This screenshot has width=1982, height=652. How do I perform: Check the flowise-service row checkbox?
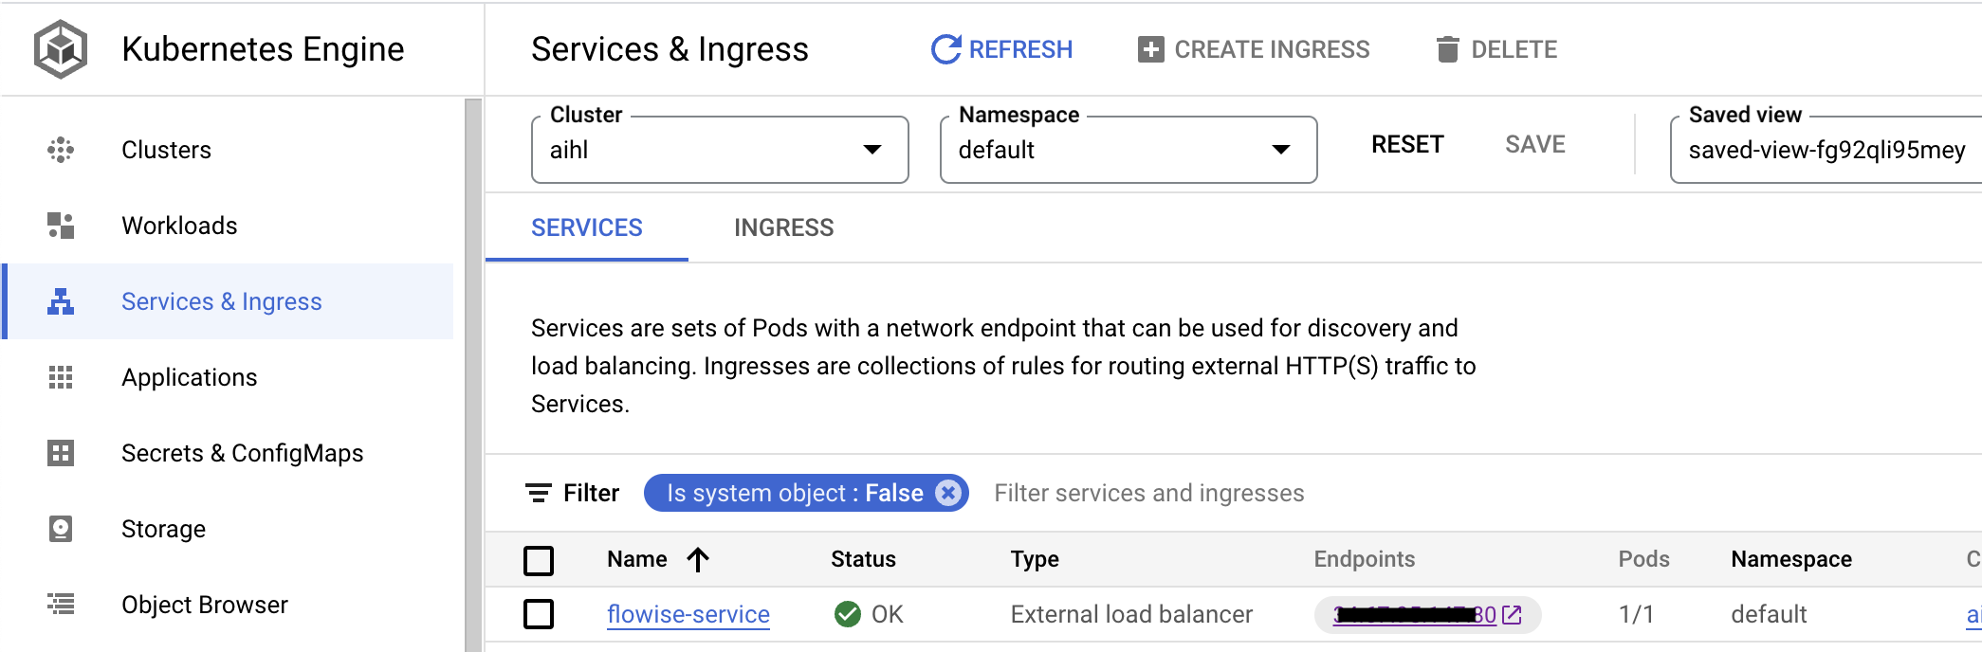[539, 614]
